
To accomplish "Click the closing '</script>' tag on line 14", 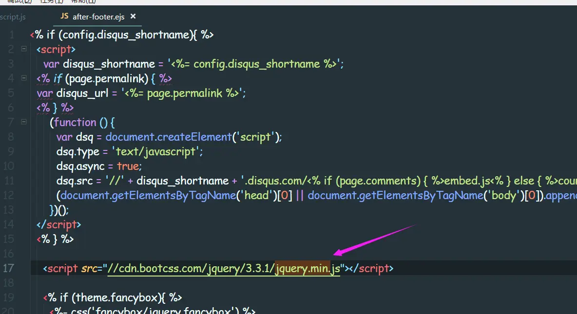I will [x=59, y=224].
